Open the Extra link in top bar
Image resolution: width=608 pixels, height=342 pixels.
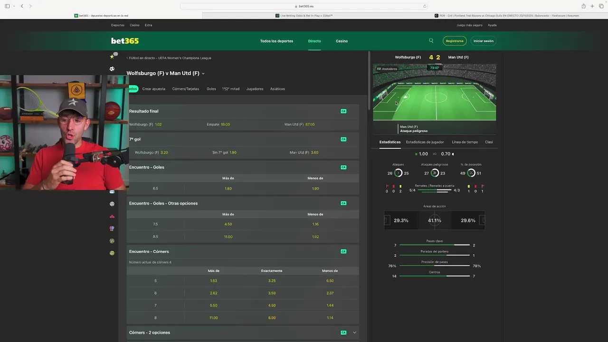coord(149,25)
